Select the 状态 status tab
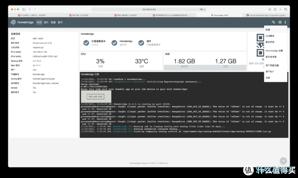This screenshot has width=298, height=178. click(39, 22)
